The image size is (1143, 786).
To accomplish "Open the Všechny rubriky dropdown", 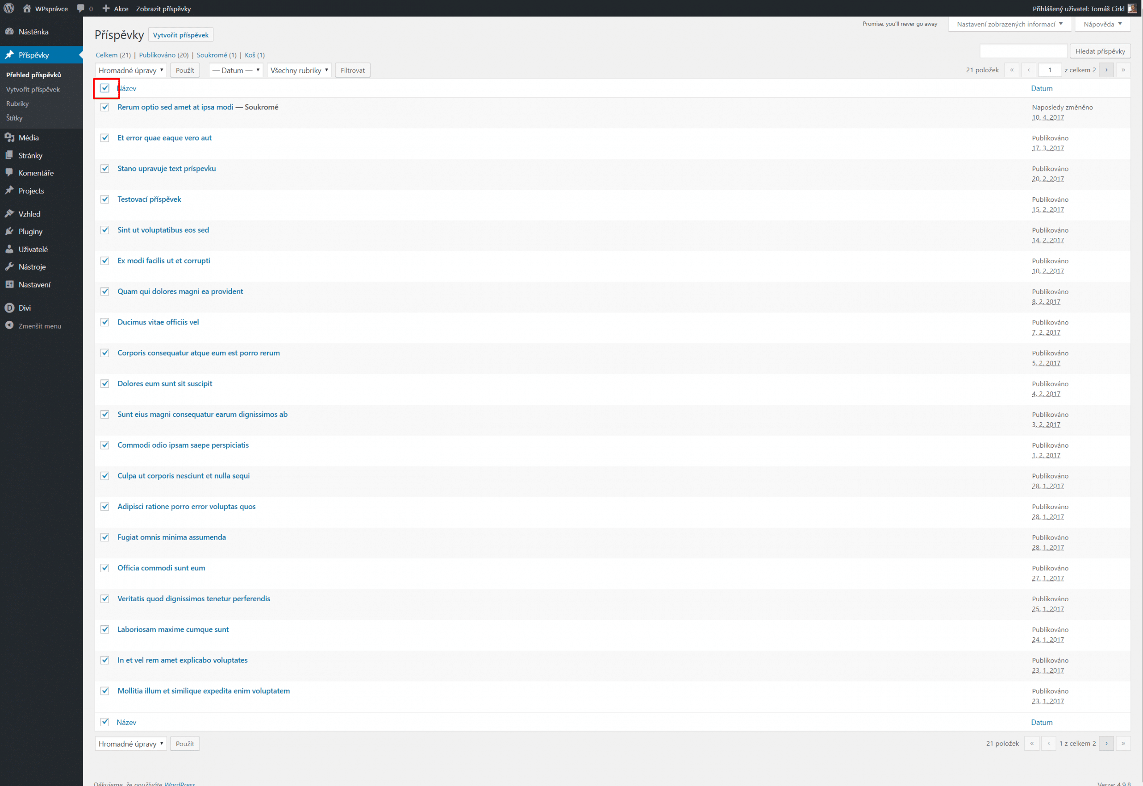I will (299, 71).
